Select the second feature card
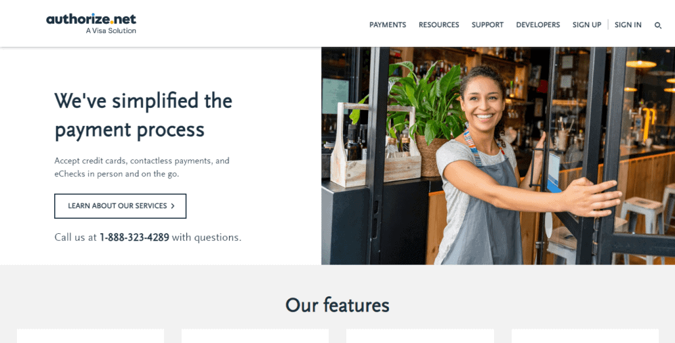The width and height of the screenshot is (675, 343). tap(255, 336)
